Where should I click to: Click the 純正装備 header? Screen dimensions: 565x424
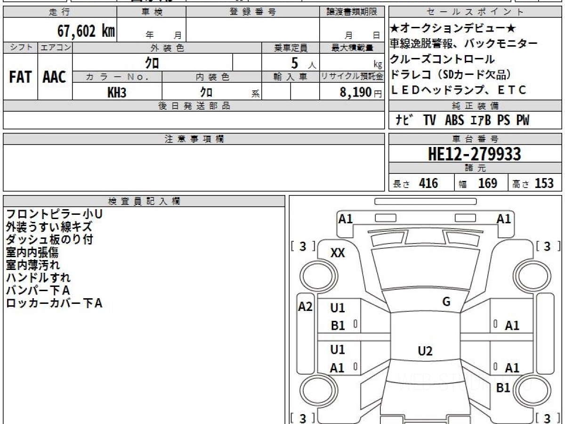click(476, 106)
